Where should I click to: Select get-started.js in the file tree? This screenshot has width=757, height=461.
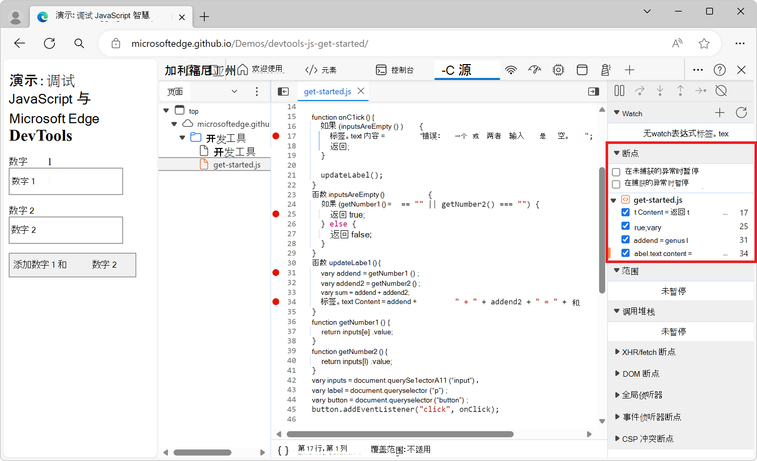click(236, 165)
